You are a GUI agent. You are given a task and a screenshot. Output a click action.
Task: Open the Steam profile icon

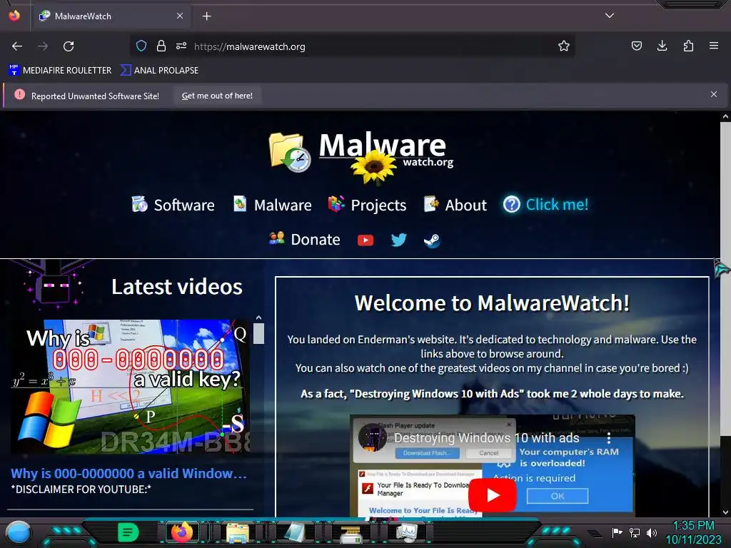point(432,240)
